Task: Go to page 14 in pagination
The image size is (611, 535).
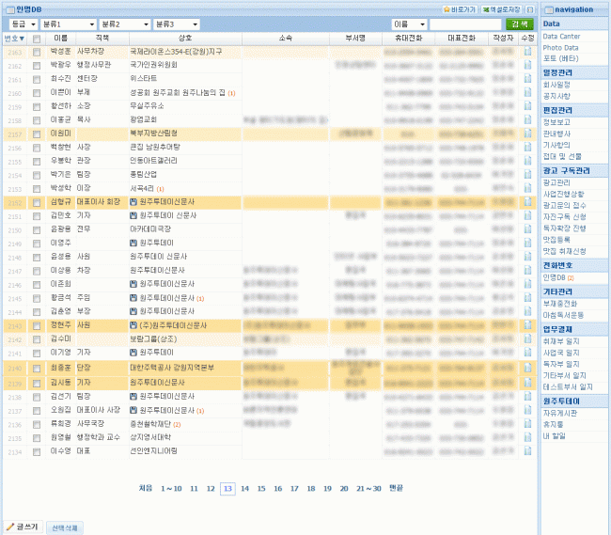Action: tap(244, 488)
